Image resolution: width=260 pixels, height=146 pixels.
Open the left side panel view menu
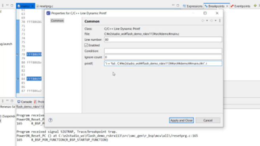3,6
